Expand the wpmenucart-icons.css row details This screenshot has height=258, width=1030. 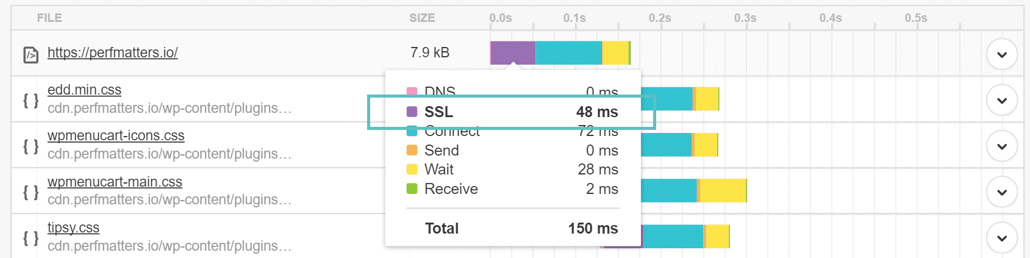coord(1001,146)
